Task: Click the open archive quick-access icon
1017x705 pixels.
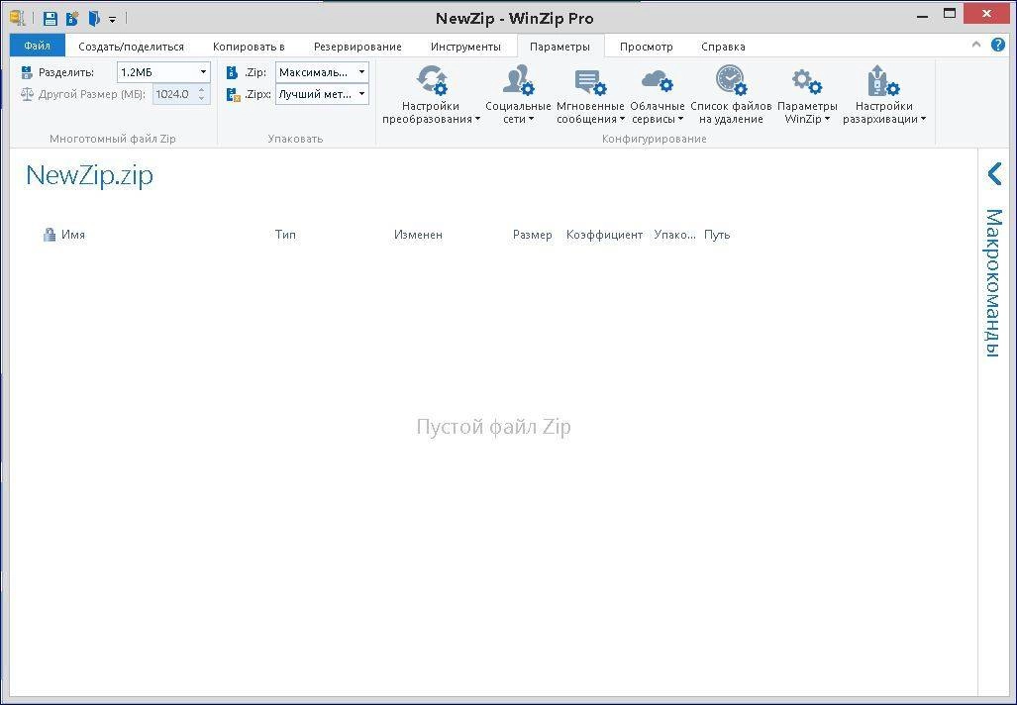Action: coord(95,18)
